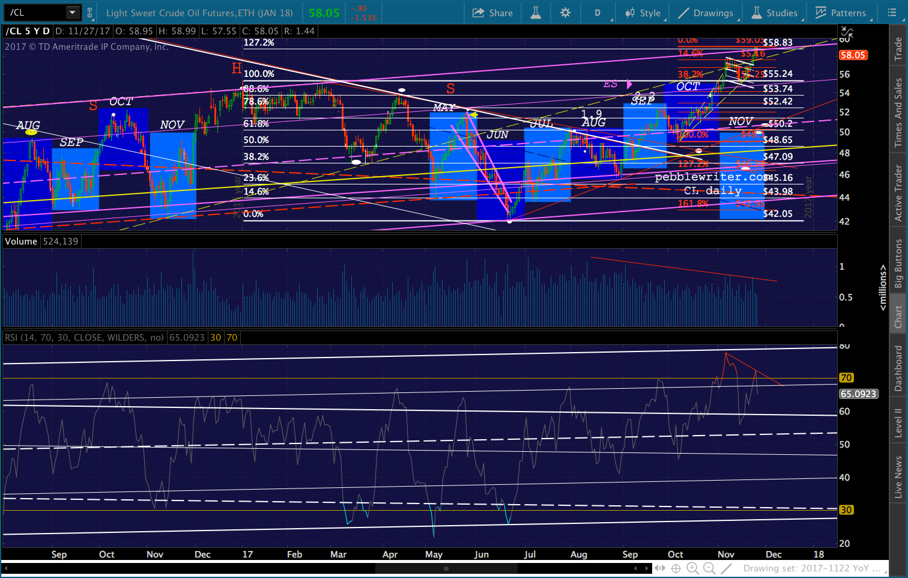Click the 61.8% Fibonacci level label
The height and width of the screenshot is (578, 908).
[x=256, y=123]
